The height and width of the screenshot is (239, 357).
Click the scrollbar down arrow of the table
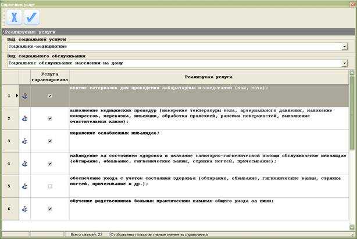click(352, 227)
